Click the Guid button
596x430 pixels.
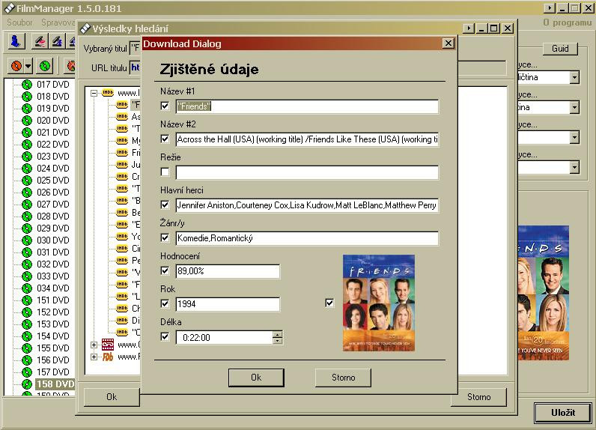pos(560,49)
